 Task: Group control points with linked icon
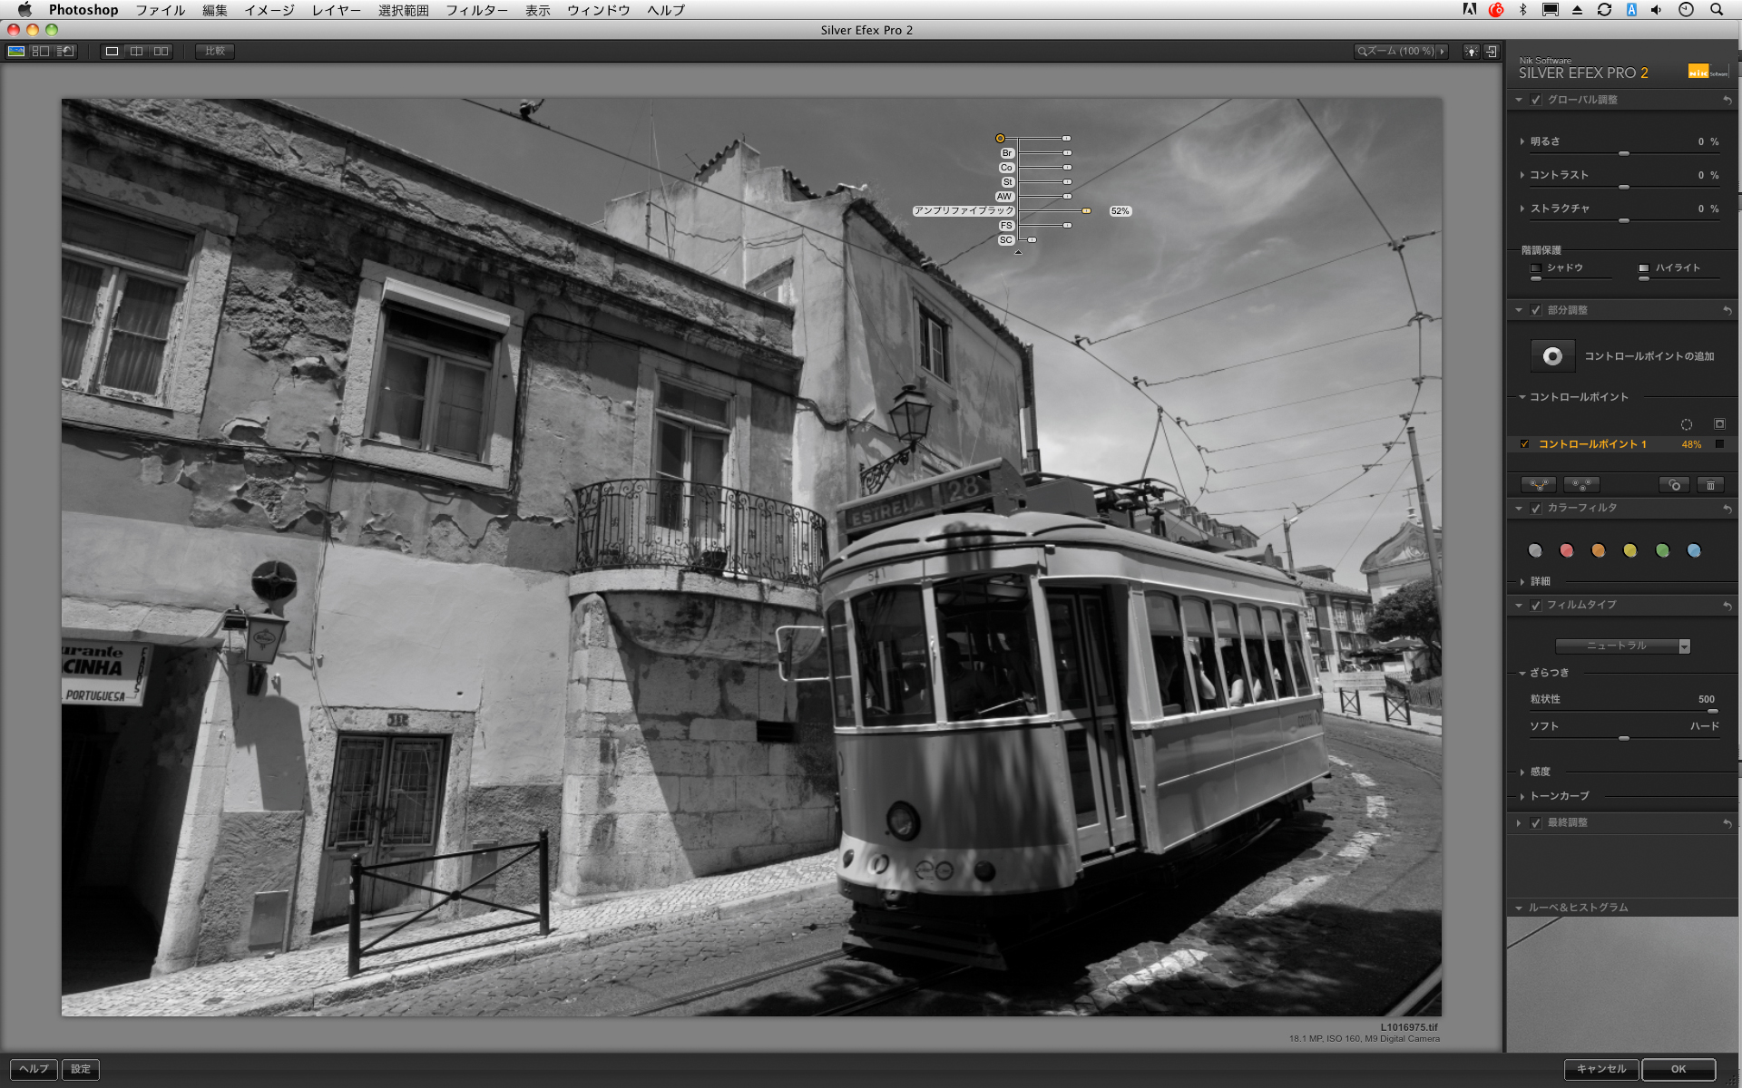[x=1539, y=485]
